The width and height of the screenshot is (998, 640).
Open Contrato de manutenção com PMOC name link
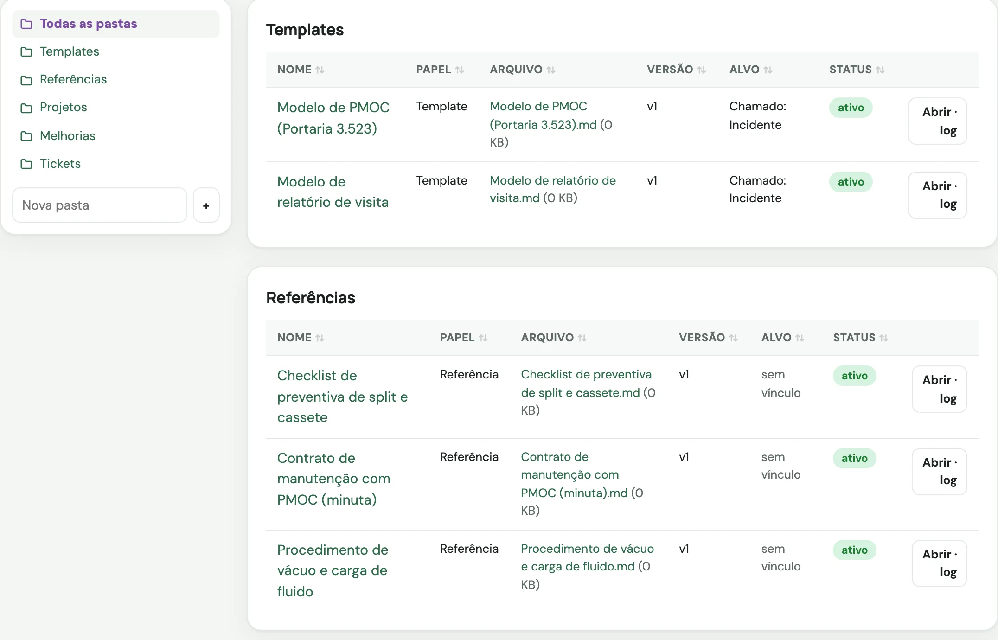pyautogui.click(x=334, y=479)
